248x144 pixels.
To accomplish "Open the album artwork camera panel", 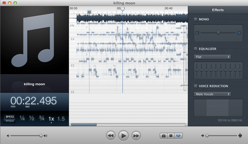I will pyautogui.click(x=164, y=136).
